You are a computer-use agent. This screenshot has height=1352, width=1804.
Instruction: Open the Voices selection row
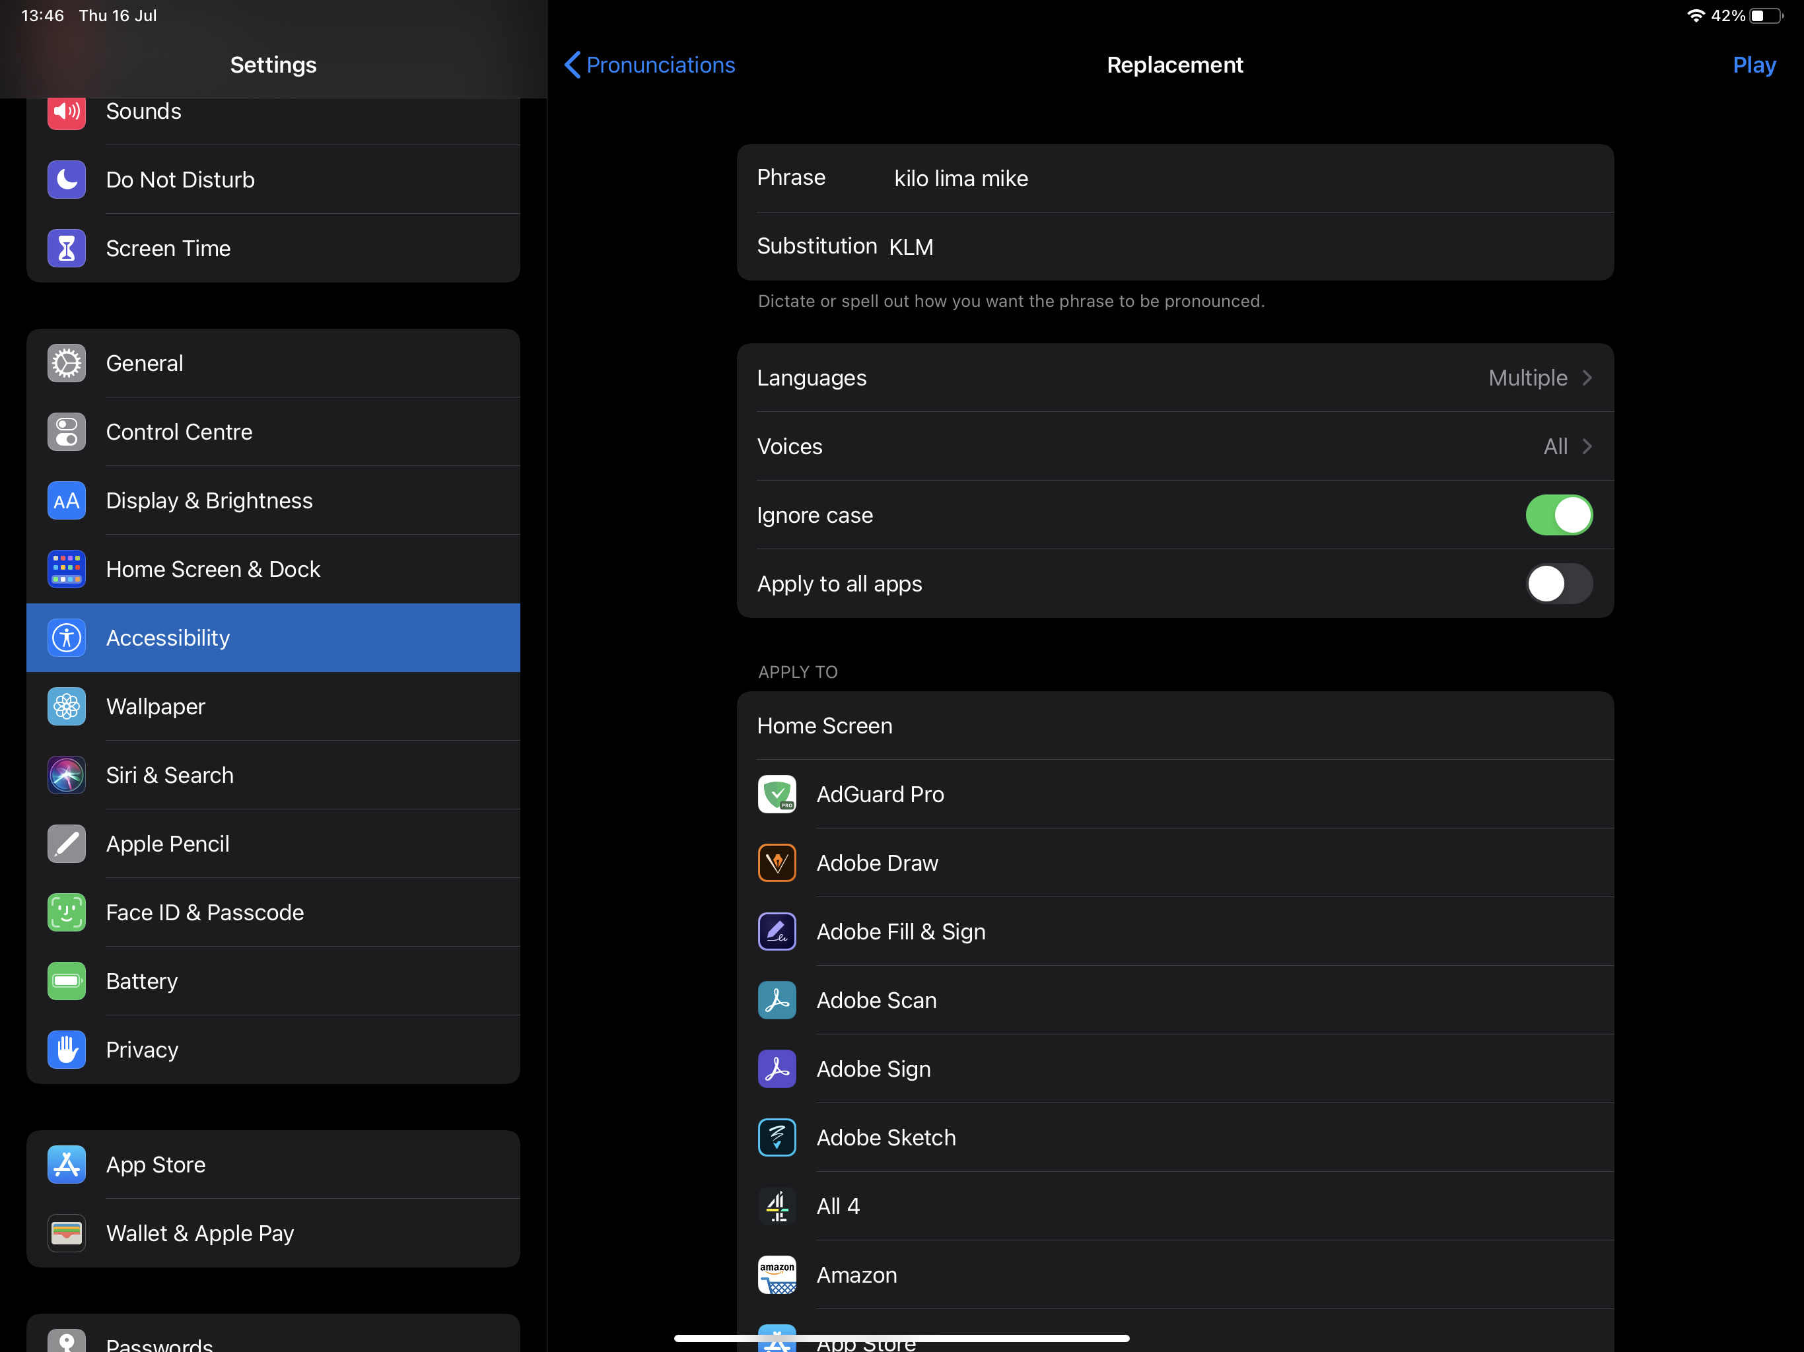pos(1175,446)
